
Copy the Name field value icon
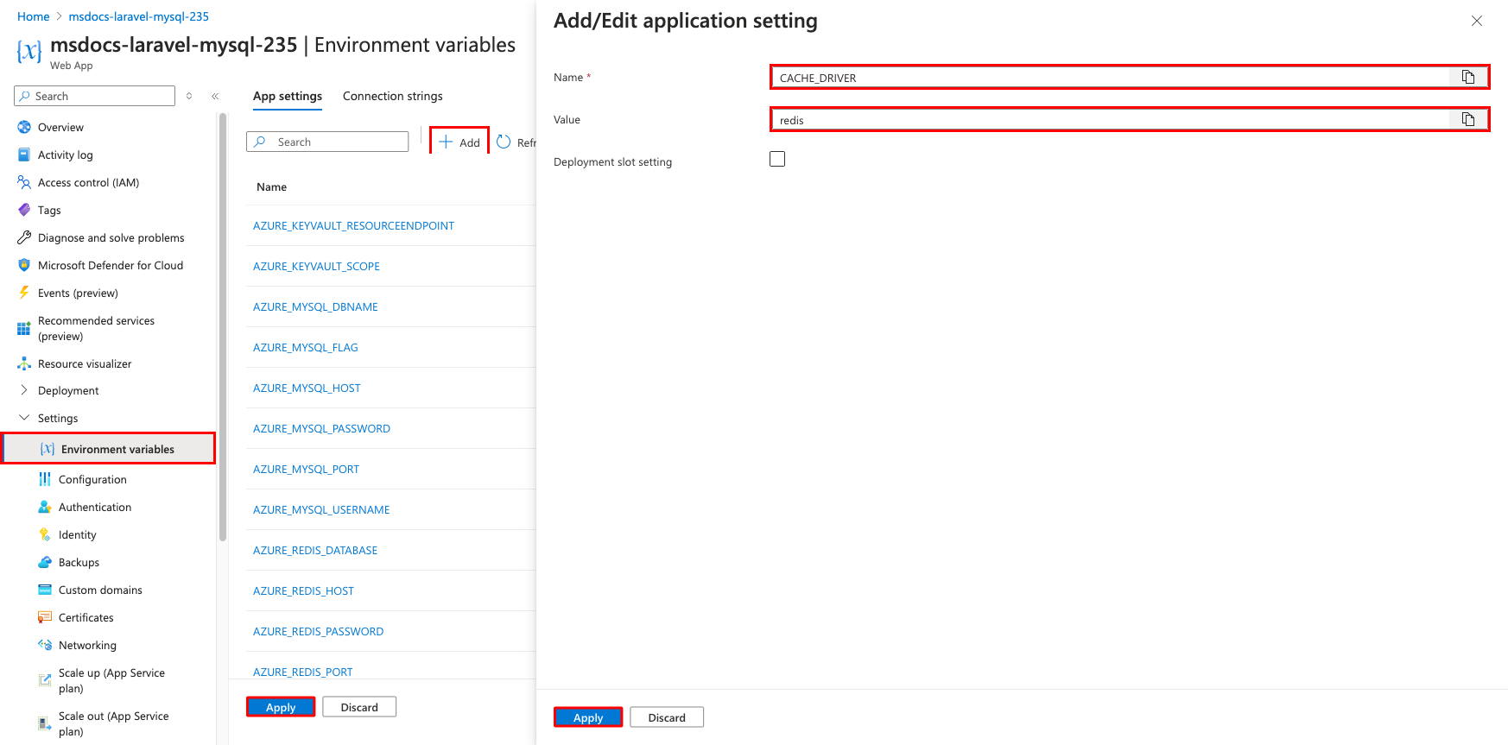(x=1467, y=77)
